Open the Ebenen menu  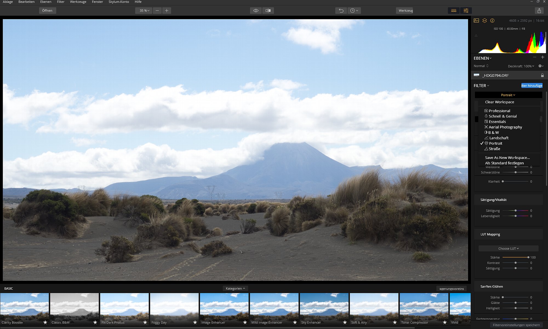[x=46, y=2]
